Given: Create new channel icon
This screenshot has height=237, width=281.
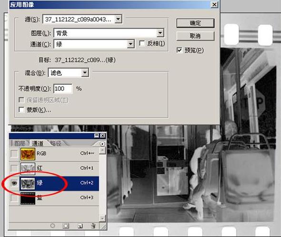Looking at the screenshot, I should coord(80,226).
